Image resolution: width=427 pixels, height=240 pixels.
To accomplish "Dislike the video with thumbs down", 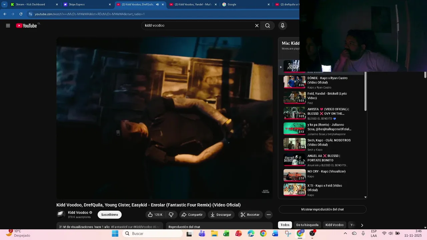I will click(x=171, y=215).
